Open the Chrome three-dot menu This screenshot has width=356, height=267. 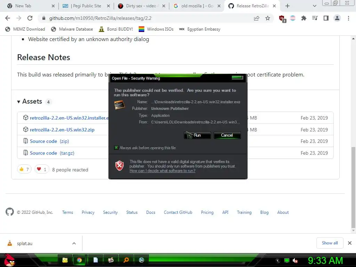348,18
